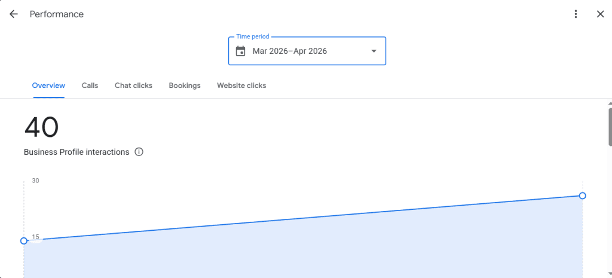Click the Performance page title
The width and height of the screenshot is (612, 278).
(x=57, y=14)
